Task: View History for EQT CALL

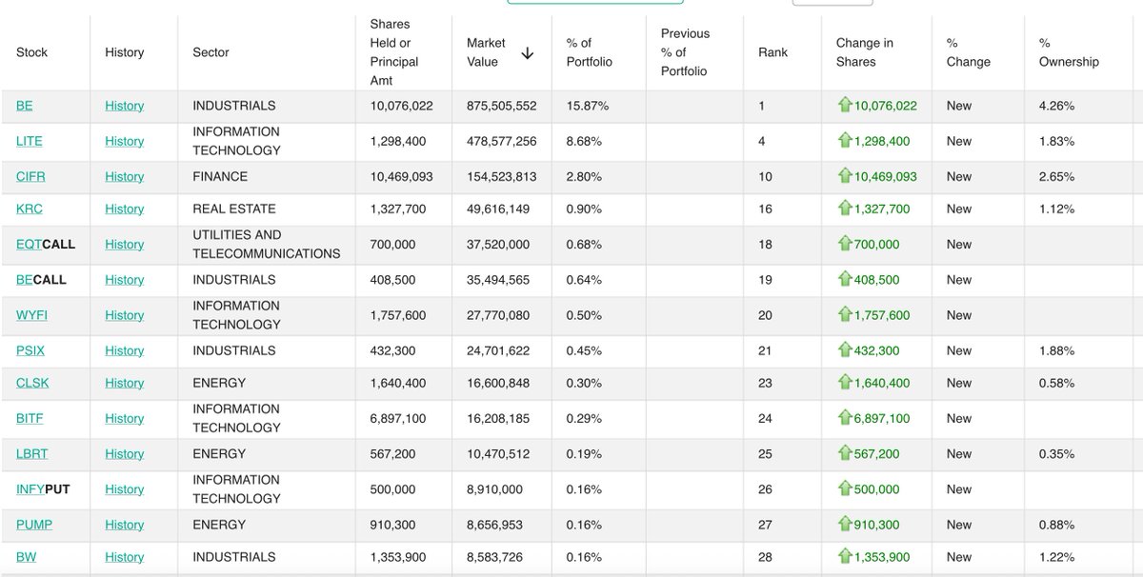Action: [125, 244]
